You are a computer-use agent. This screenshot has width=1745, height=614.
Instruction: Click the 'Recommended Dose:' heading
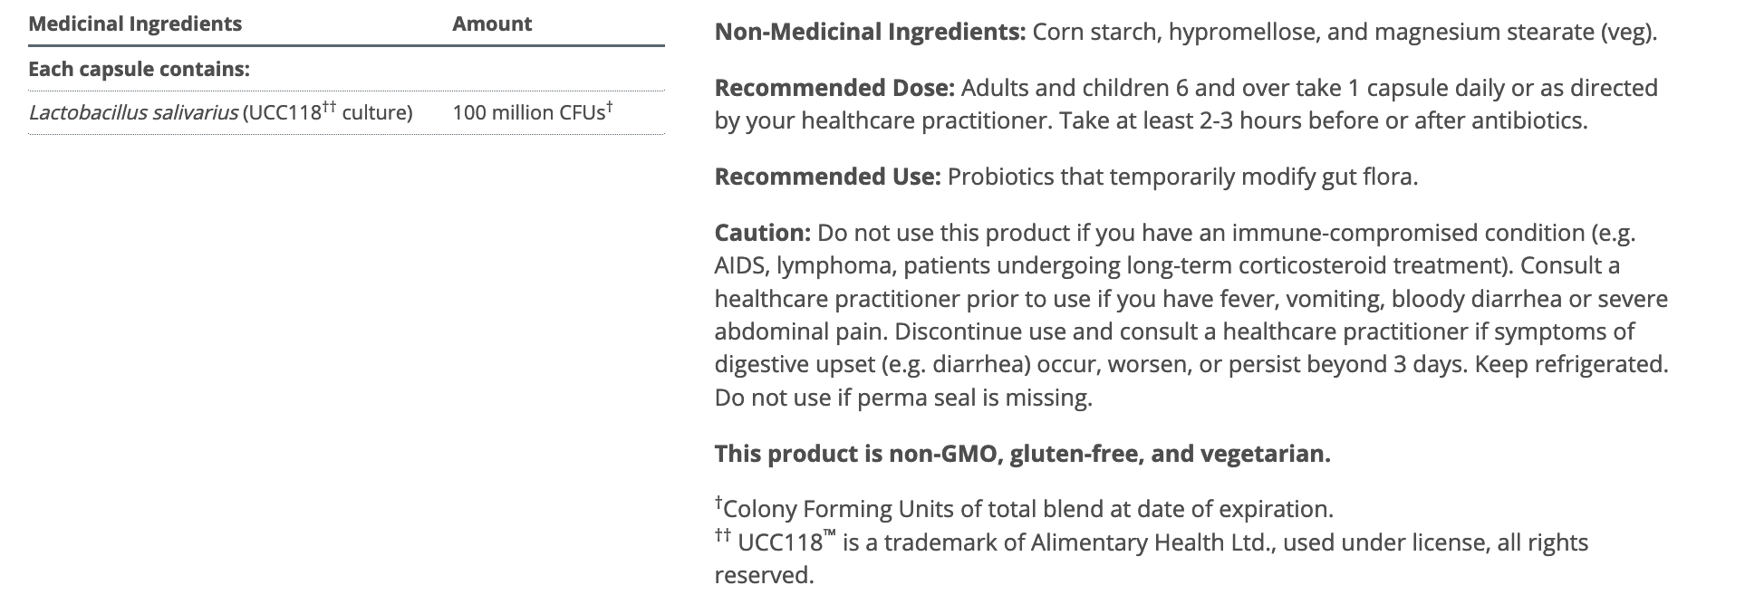click(x=834, y=88)
